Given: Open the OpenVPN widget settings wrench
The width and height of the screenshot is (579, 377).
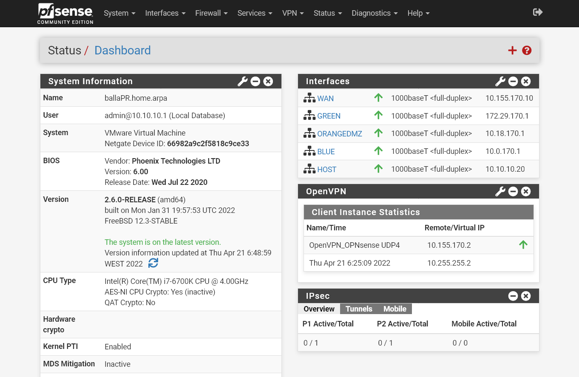Looking at the screenshot, I should click(x=500, y=191).
